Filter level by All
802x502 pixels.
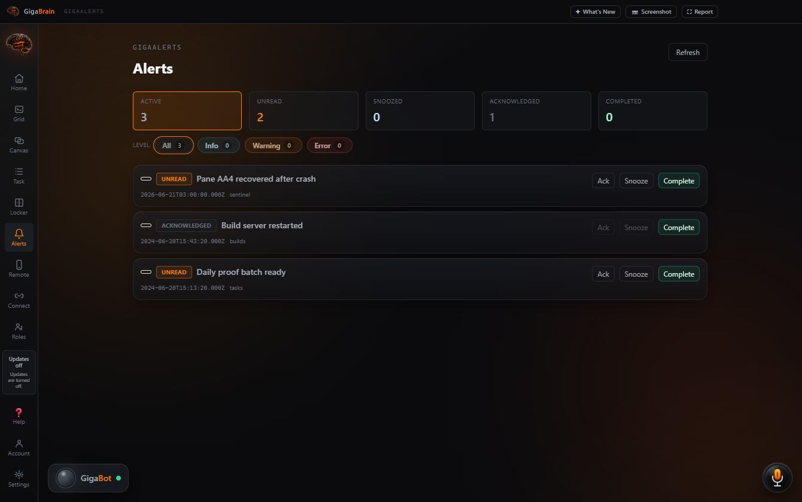[x=173, y=145]
